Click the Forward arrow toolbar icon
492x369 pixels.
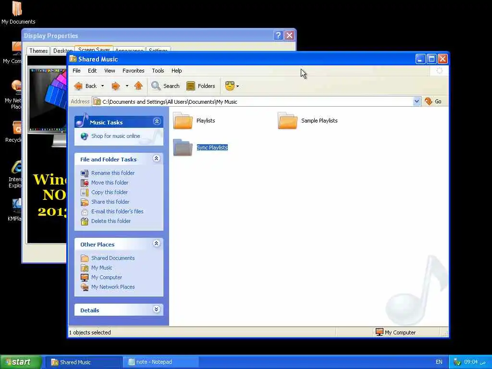tap(116, 86)
